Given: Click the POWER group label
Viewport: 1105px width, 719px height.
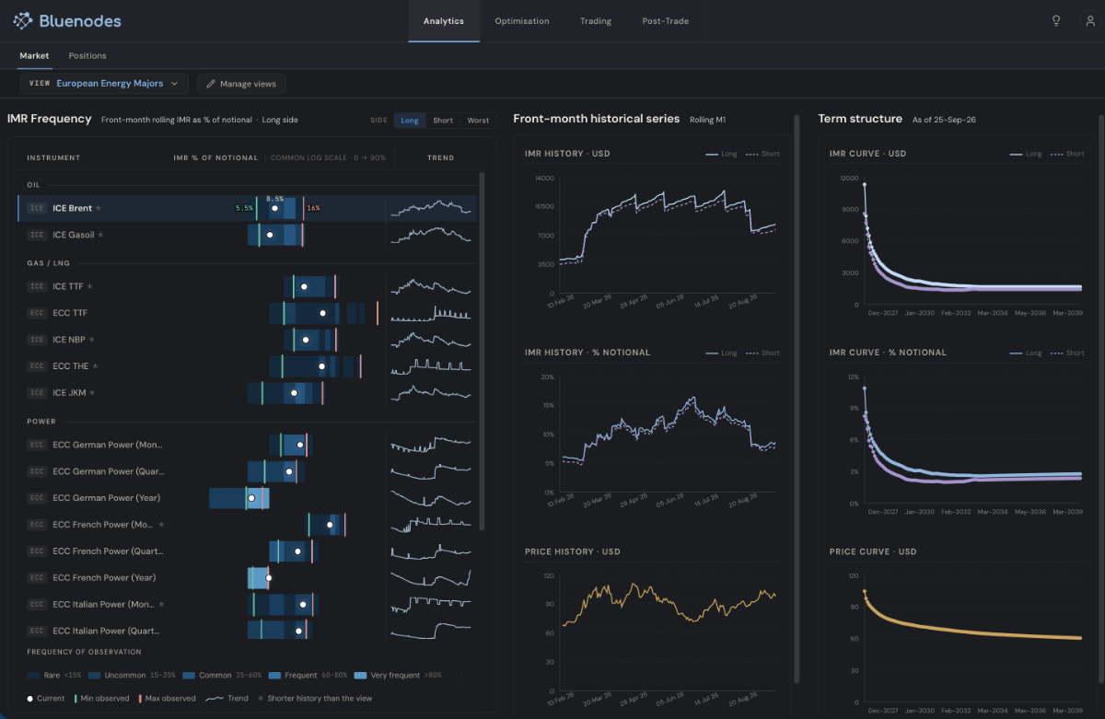Looking at the screenshot, I should (41, 422).
